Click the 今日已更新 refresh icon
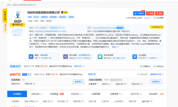Image resolution: width=178 pixels, height=107 pixels. [x=154, y=18]
